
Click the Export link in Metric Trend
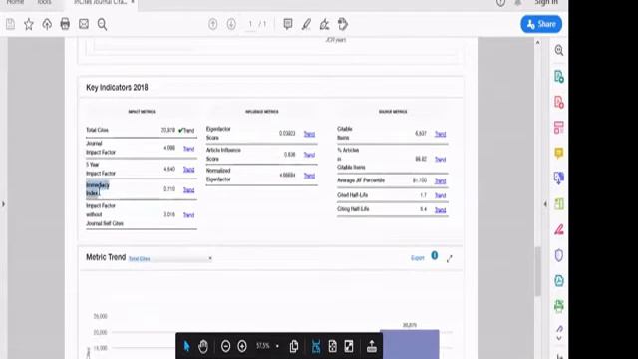[x=417, y=258]
